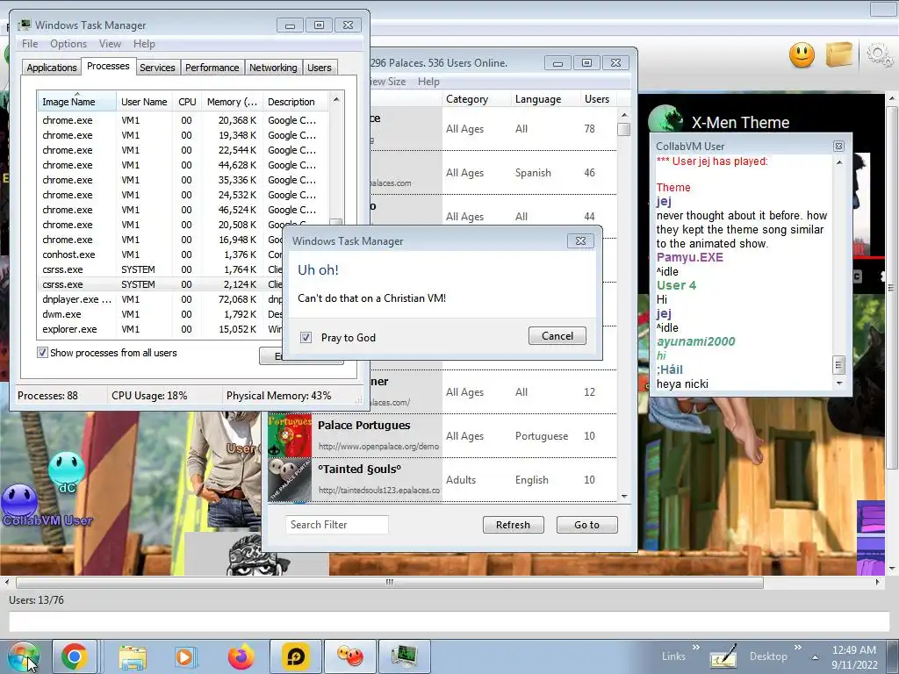Click the Search Filter field

[x=336, y=525]
